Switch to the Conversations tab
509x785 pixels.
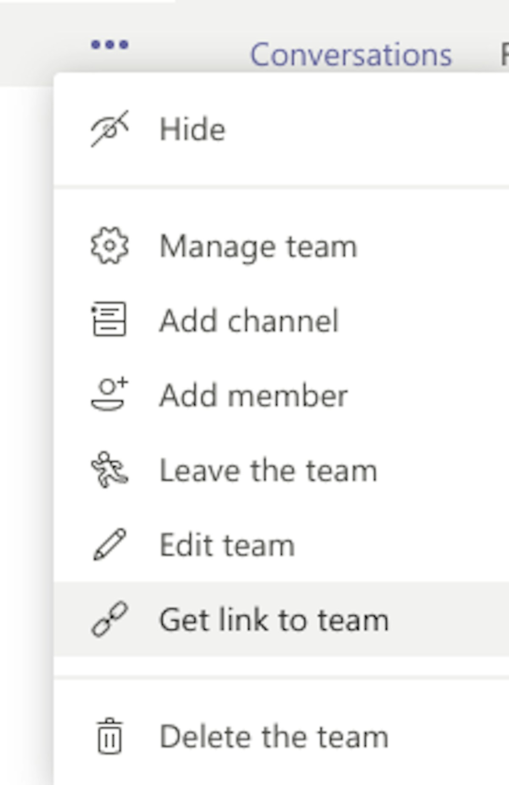pyautogui.click(x=351, y=55)
